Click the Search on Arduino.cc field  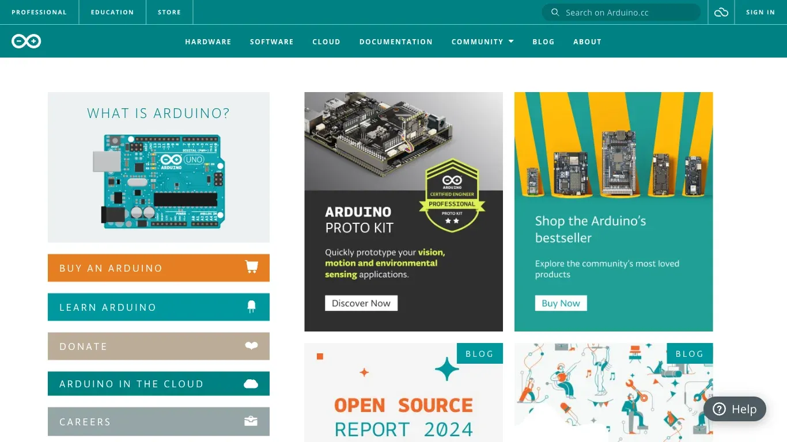(621, 12)
